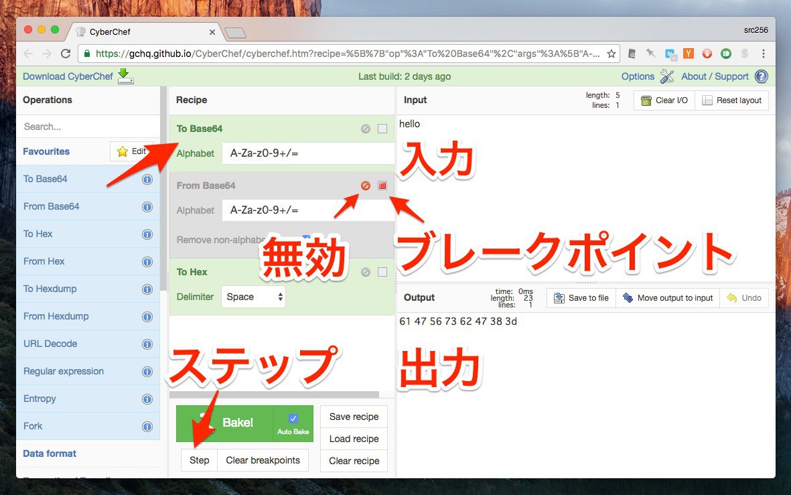Click the Download CyberChef arrow icon

[125, 76]
